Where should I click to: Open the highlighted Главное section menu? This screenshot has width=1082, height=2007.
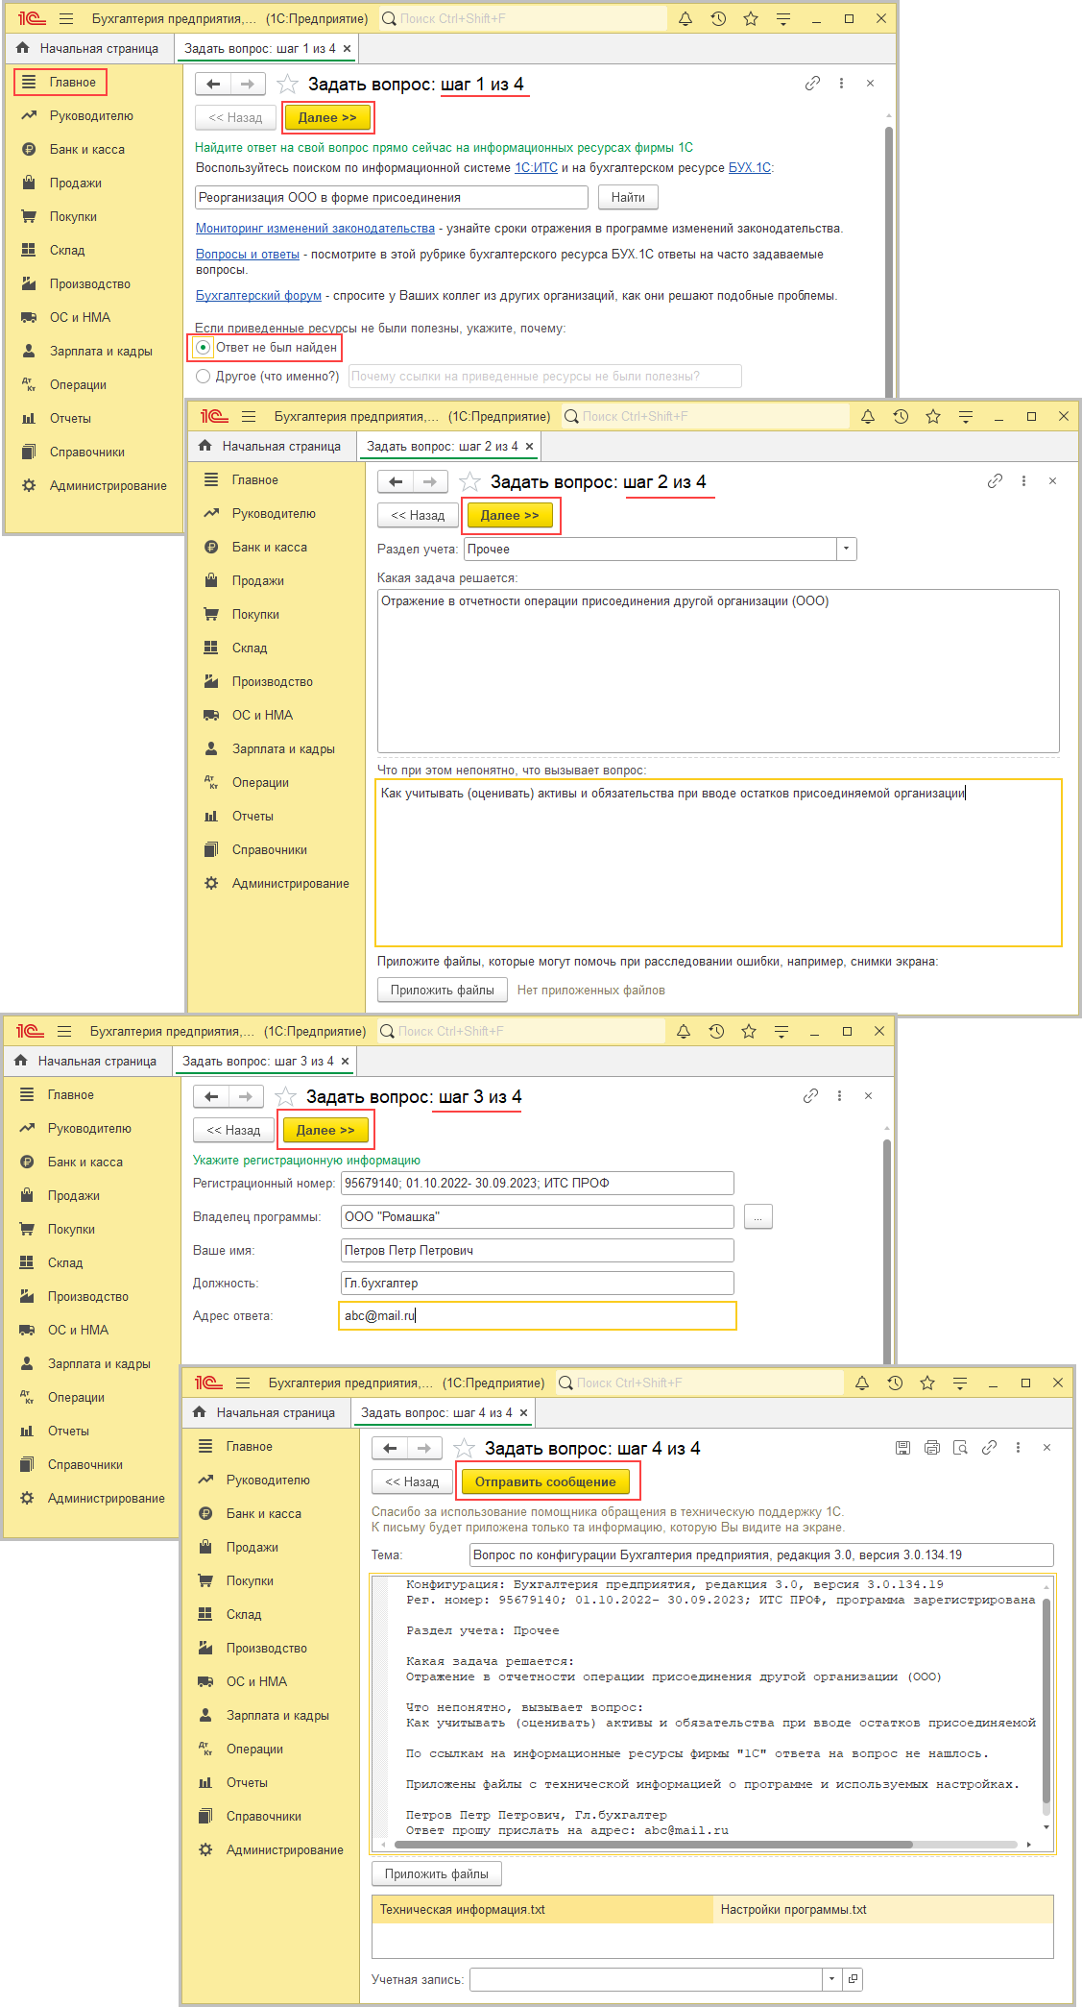pos(60,83)
